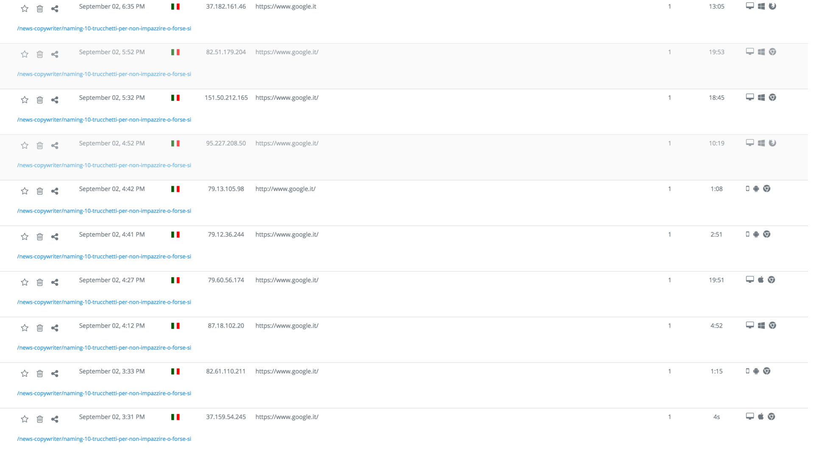Open the page link under the 4:41 PM visit
The width and height of the screenshot is (814, 452).
(x=104, y=257)
